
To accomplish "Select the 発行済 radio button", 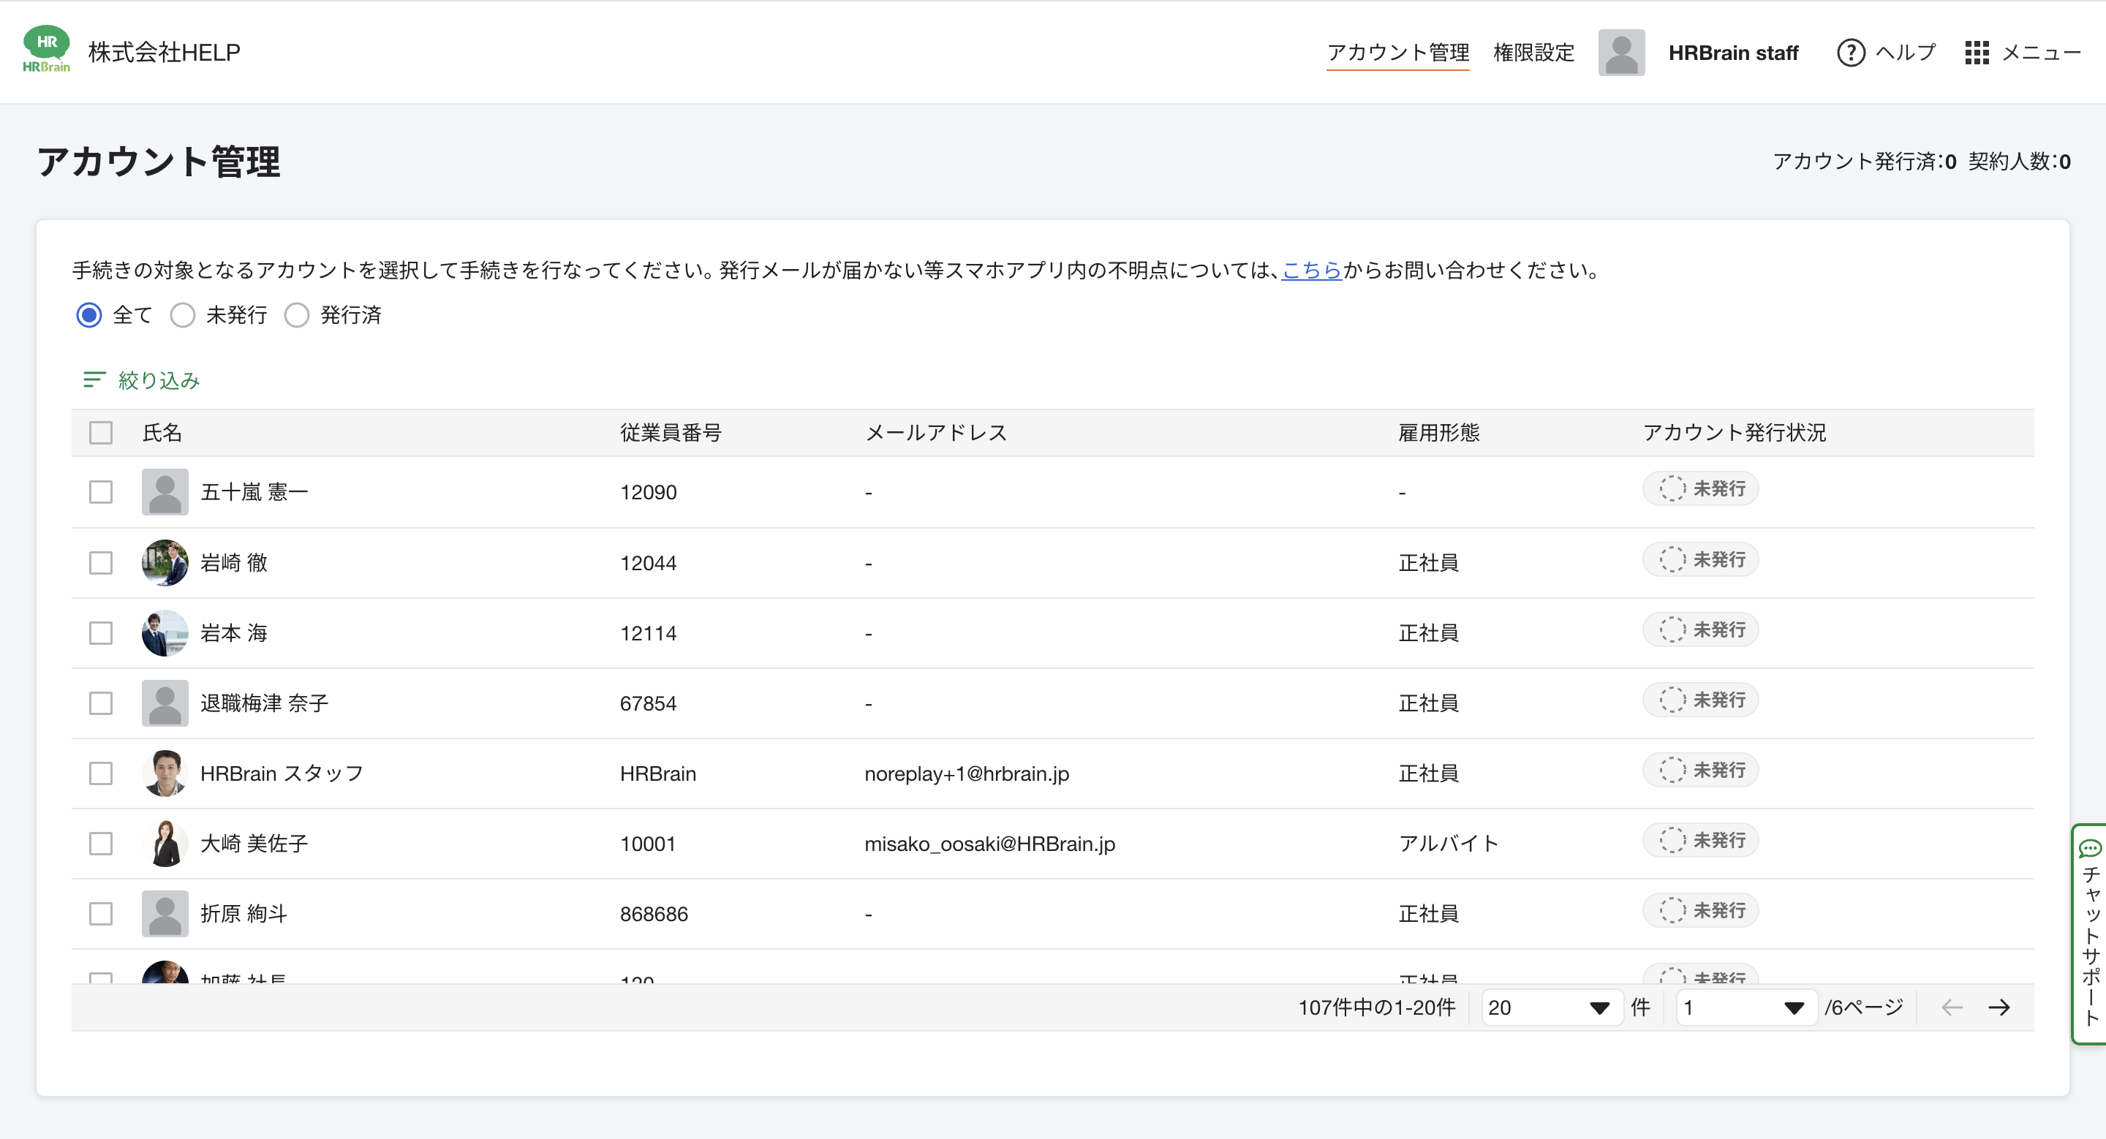I will pos(297,315).
